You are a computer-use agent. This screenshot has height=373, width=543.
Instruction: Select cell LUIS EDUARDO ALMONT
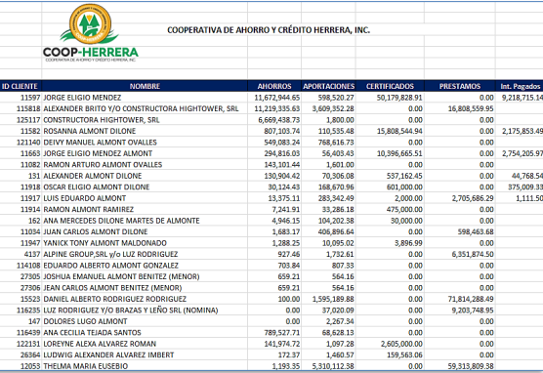pos(145,198)
